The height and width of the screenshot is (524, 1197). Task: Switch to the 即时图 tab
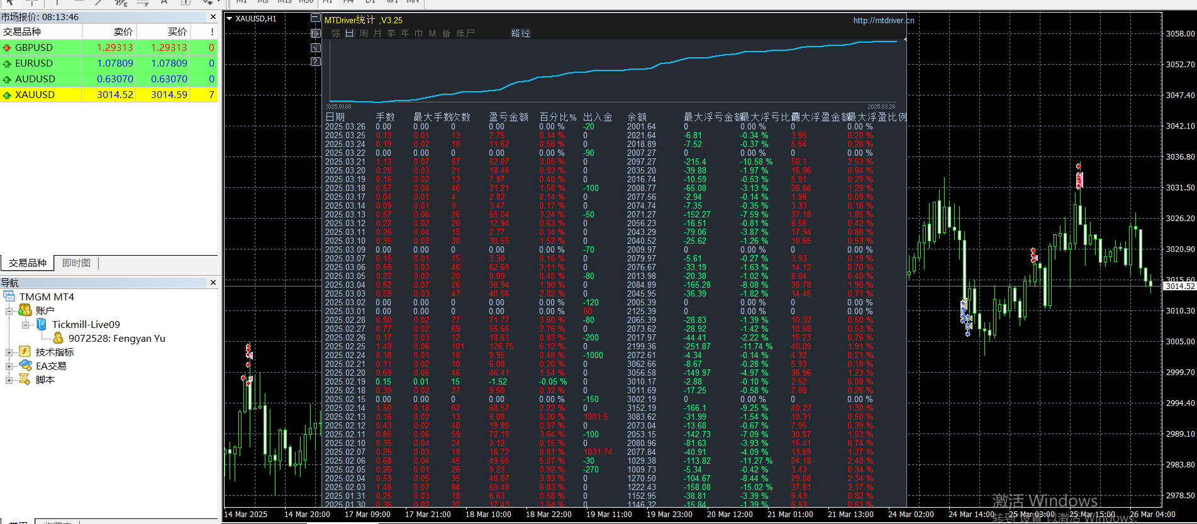(76, 263)
